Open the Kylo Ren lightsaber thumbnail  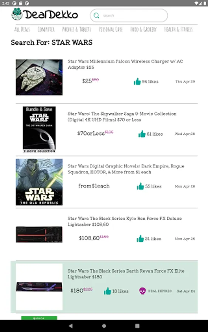point(39,234)
